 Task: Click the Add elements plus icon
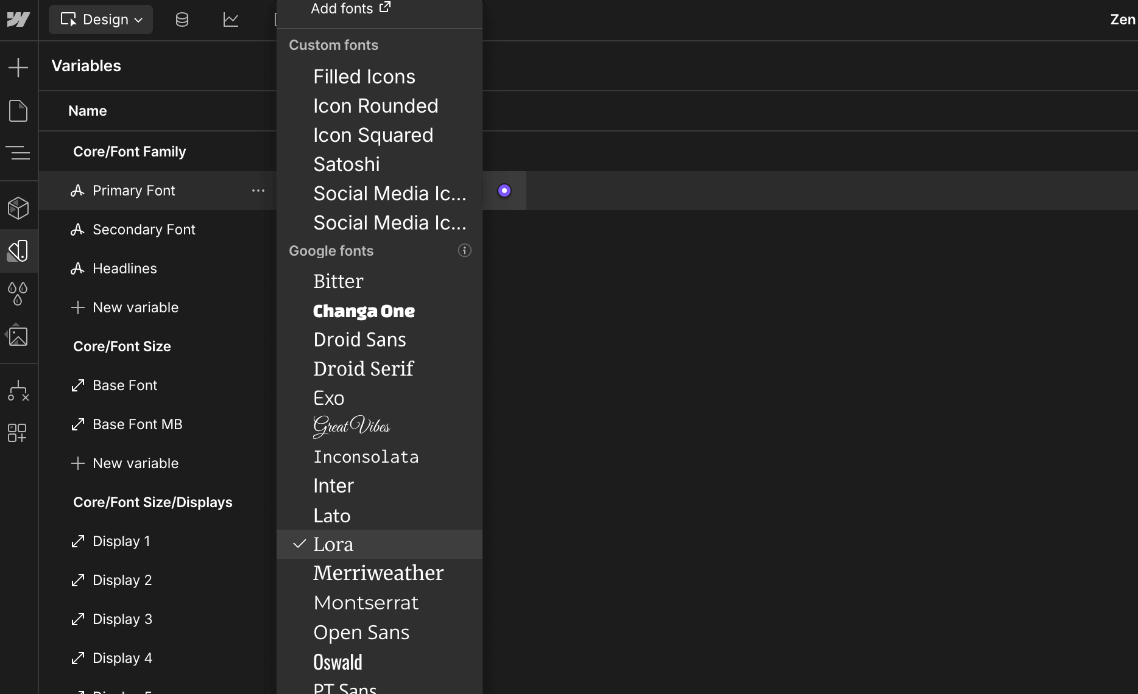18,67
